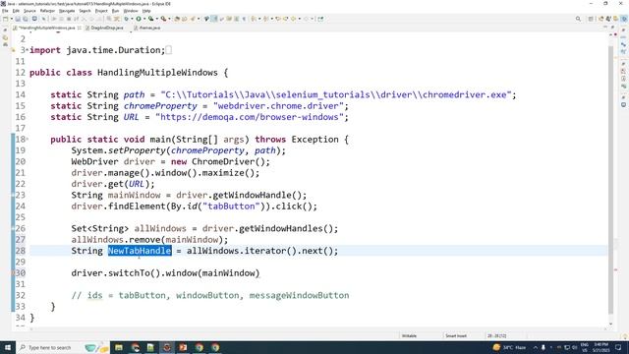
Task: Click the Next Annotation toolbar icon
Action: click(255, 19)
